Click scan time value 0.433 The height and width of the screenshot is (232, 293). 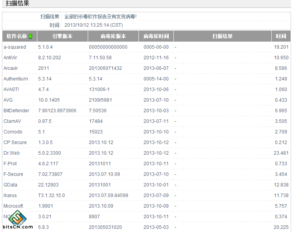click(281, 100)
